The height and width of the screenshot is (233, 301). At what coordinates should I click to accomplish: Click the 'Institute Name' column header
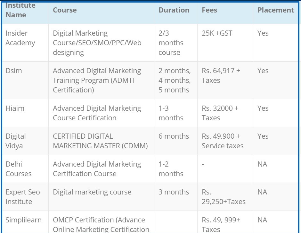coord(25,13)
